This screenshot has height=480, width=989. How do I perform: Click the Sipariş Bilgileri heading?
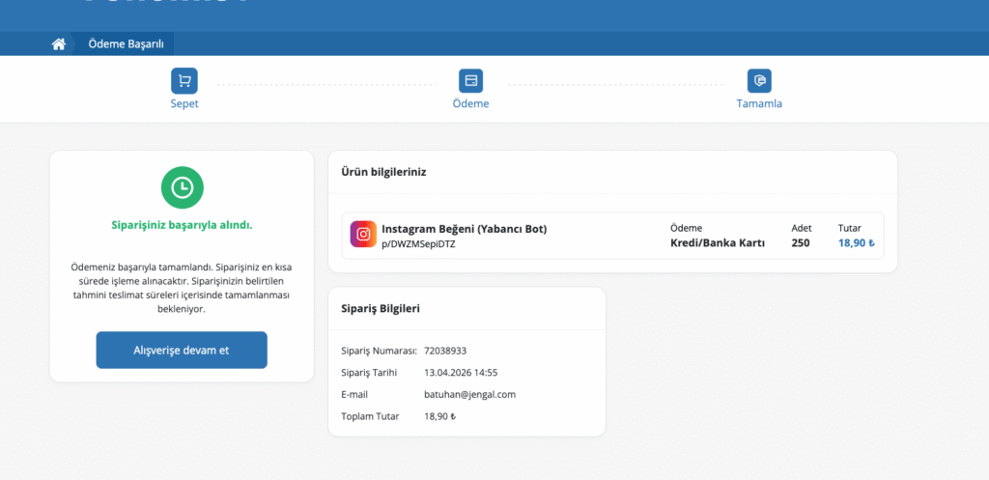coord(381,309)
